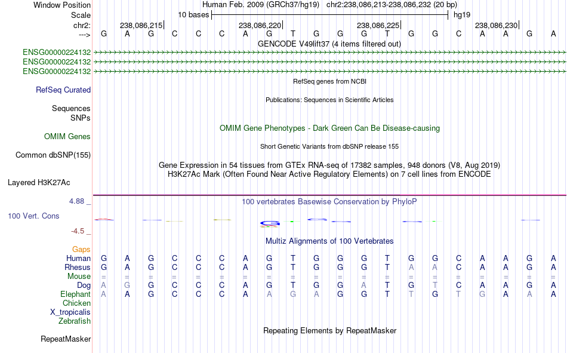Open Multiz Alignments of 100 Vertebrates title
This screenshot has height=353, width=567.
(329, 241)
